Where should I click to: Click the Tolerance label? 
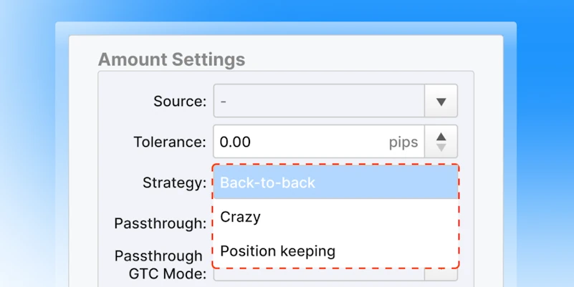170,142
